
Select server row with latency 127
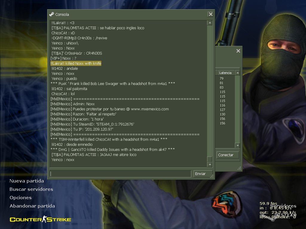pyautogui.click(x=222, y=110)
